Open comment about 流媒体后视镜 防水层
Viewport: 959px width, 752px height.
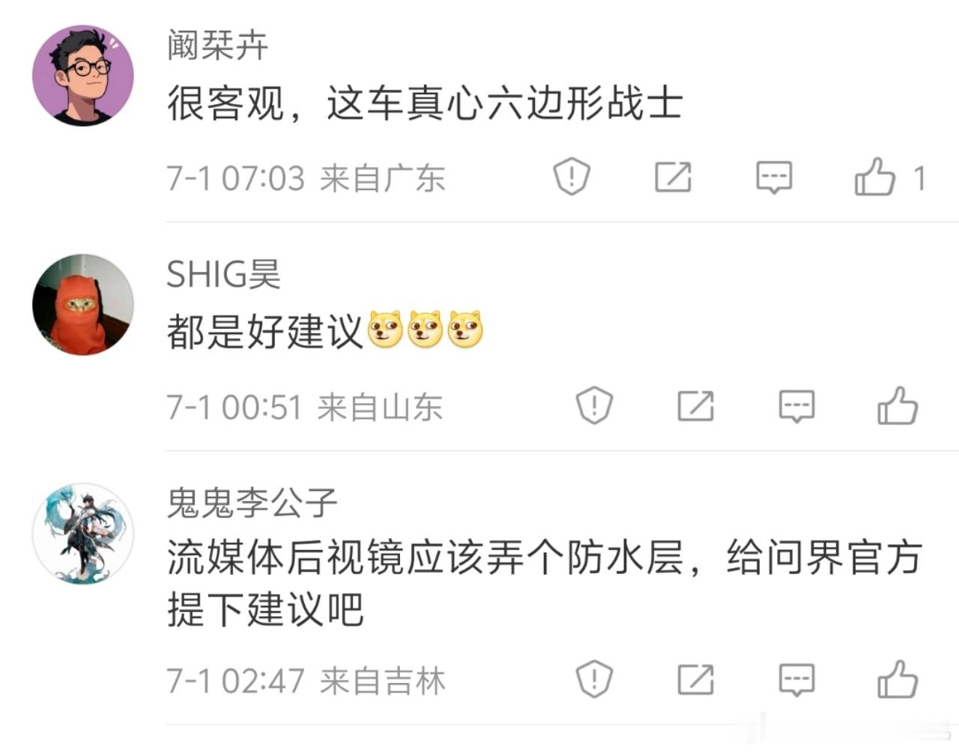pyautogui.click(x=544, y=583)
